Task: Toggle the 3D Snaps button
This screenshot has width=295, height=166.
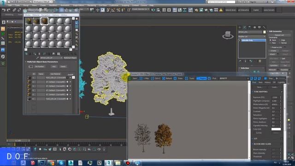Action: tap(108, 10)
